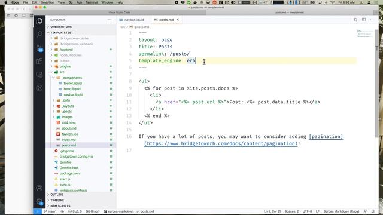Click Spaces: 2 indentation setting
Image resolution: width=383 pixels, height=215 pixels.
point(291,211)
